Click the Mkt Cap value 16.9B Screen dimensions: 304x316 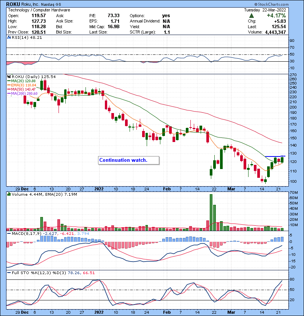(x=114, y=27)
